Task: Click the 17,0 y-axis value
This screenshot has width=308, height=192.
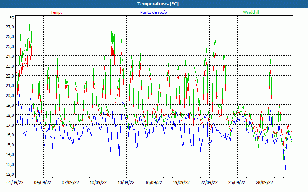Action: point(10,125)
